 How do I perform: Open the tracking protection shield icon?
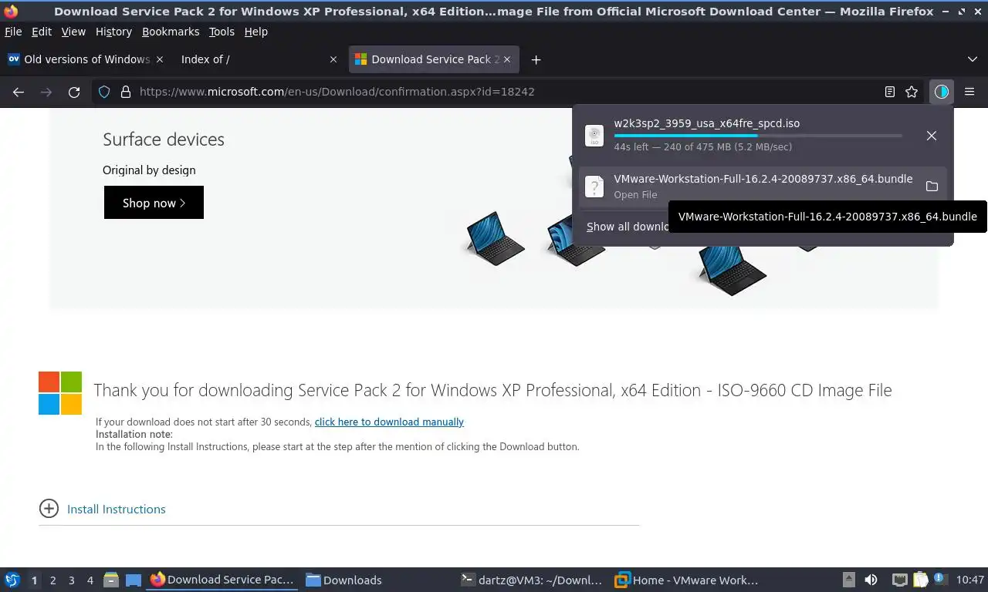(104, 92)
